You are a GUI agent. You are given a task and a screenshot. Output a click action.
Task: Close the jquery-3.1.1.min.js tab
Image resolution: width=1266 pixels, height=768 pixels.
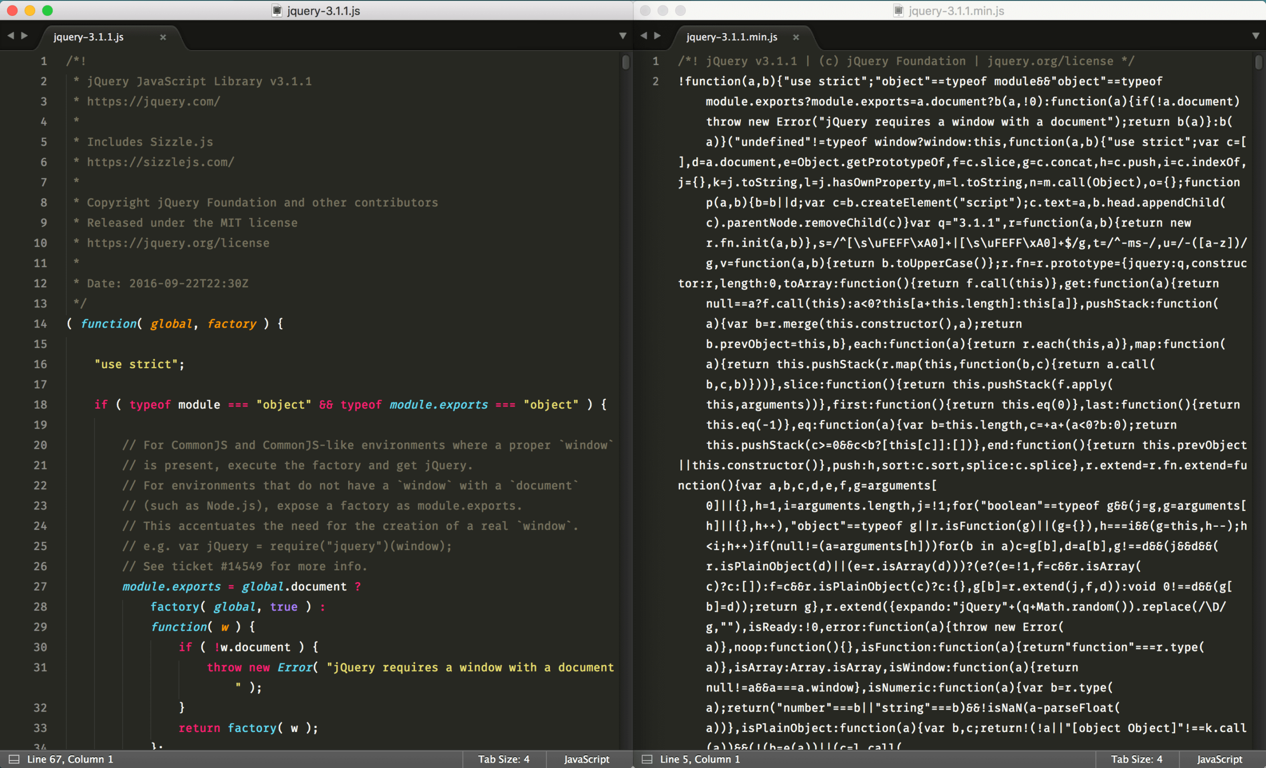pyautogui.click(x=796, y=37)
